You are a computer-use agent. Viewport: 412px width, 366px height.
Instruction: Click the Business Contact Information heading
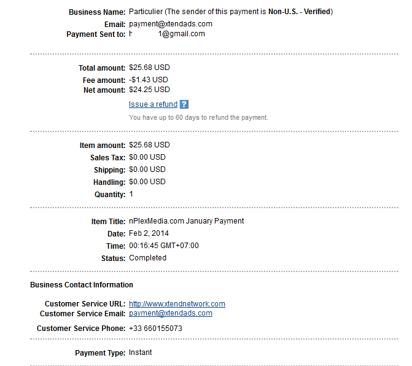click(x=82, y=285)
